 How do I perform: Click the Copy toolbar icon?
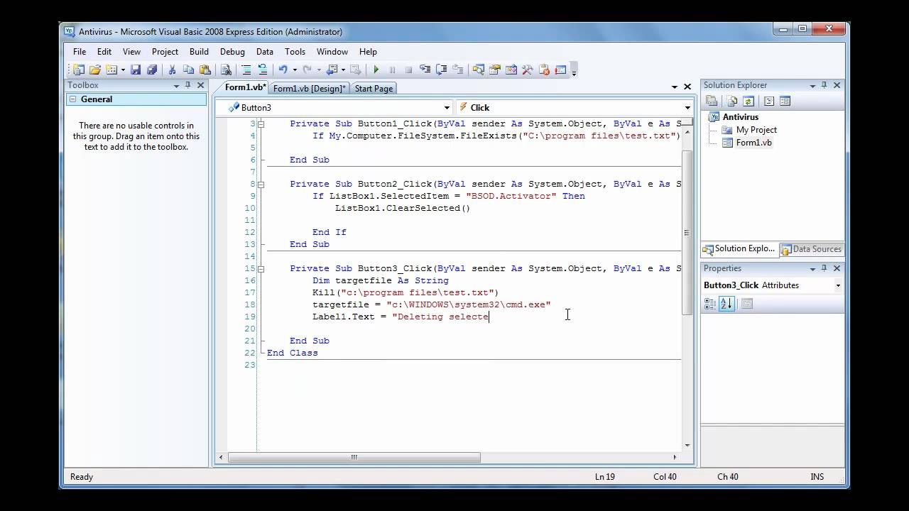tap(188, 70)
